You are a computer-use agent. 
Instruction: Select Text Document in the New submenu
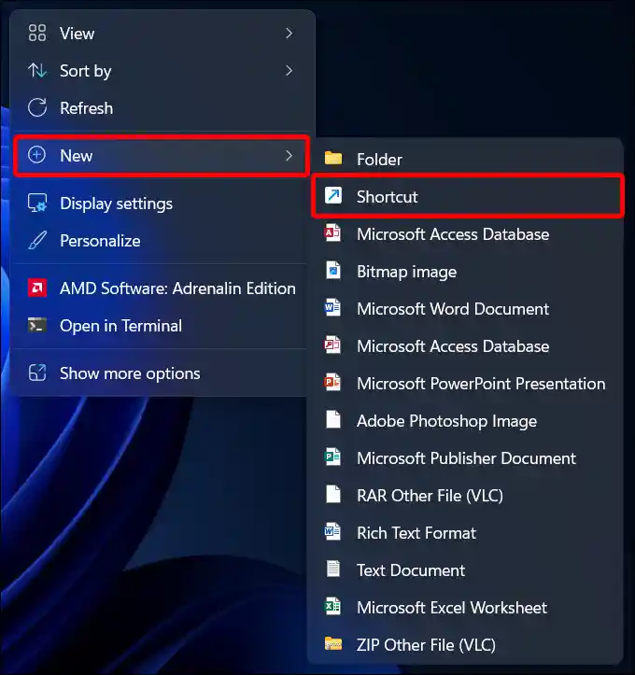(465, 570)
